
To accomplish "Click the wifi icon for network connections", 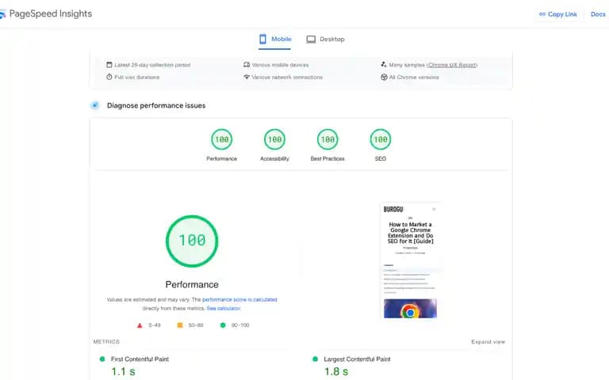I will 247,77.
